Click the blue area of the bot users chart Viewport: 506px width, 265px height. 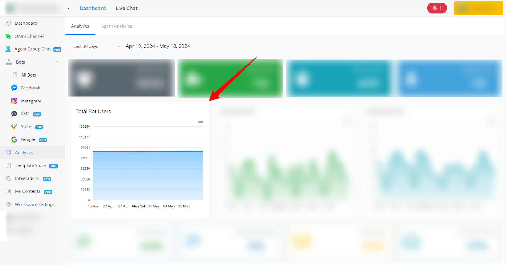pos(148,176)
